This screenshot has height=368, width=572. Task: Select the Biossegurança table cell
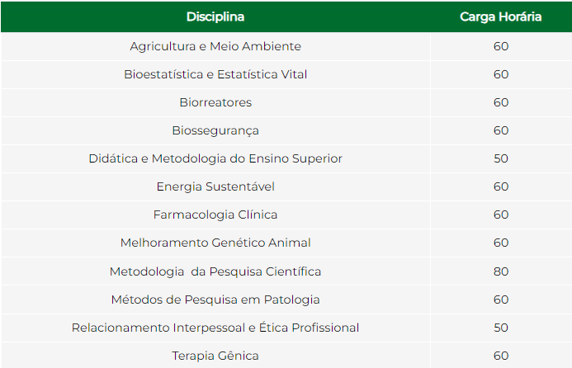click(x=215, y=130)
